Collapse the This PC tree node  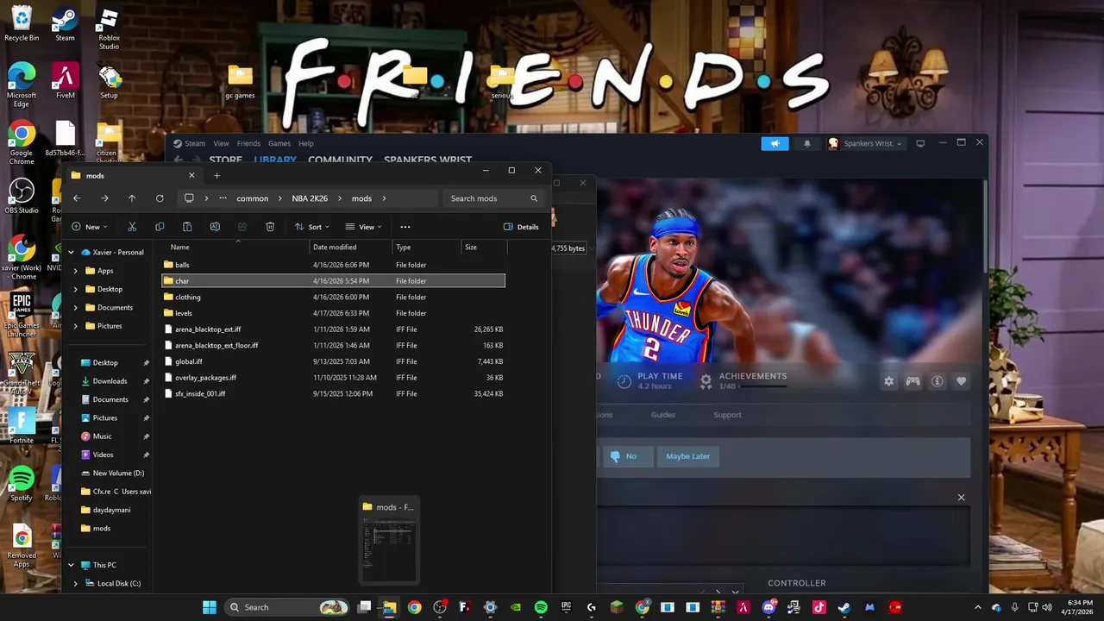tap(72, 565)
